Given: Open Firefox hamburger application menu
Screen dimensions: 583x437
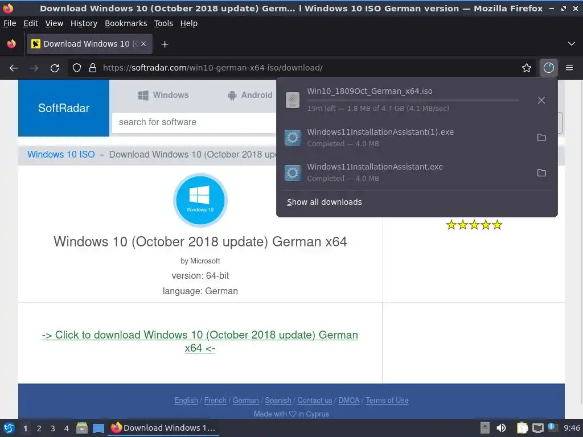Looking at the screenshot, I should pos(569,68).
